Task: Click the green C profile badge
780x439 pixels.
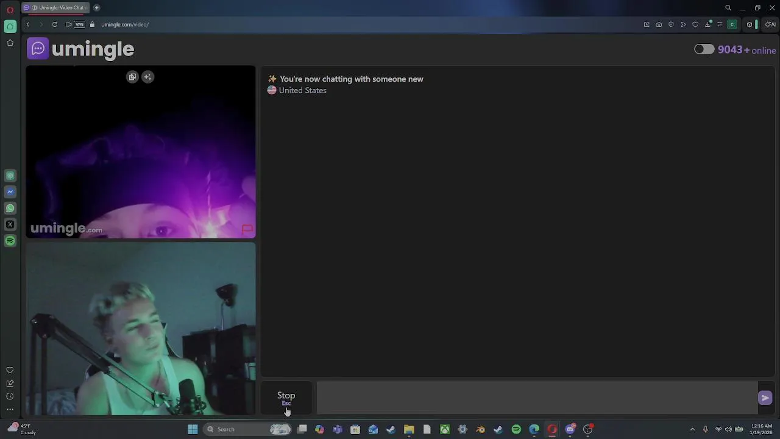Action: [x=732, y=24]
